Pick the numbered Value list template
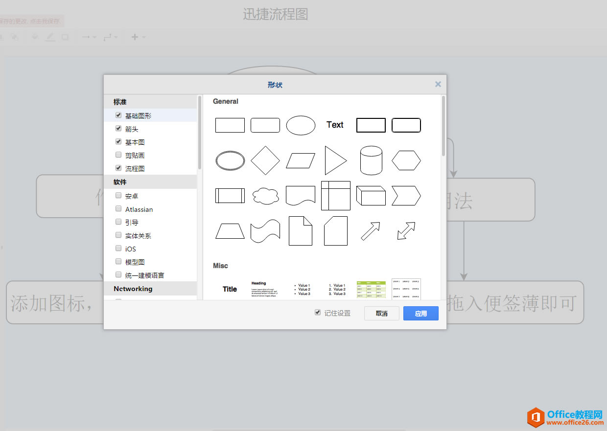 [x=337, y=289]
